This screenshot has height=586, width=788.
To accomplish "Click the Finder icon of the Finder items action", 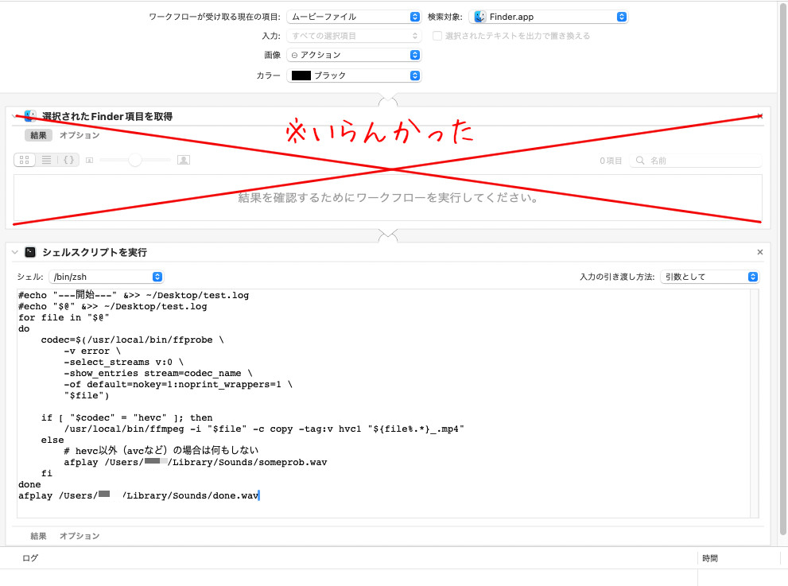I will [30, 116].
